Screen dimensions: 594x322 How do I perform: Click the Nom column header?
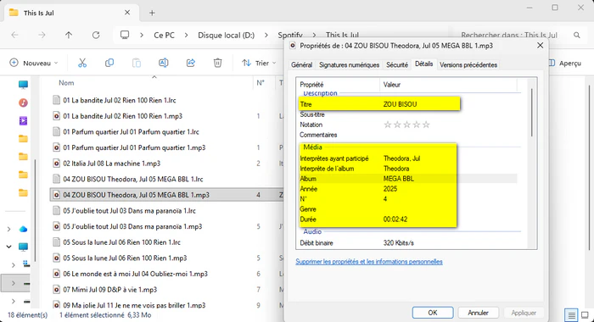tap(66, 83)
